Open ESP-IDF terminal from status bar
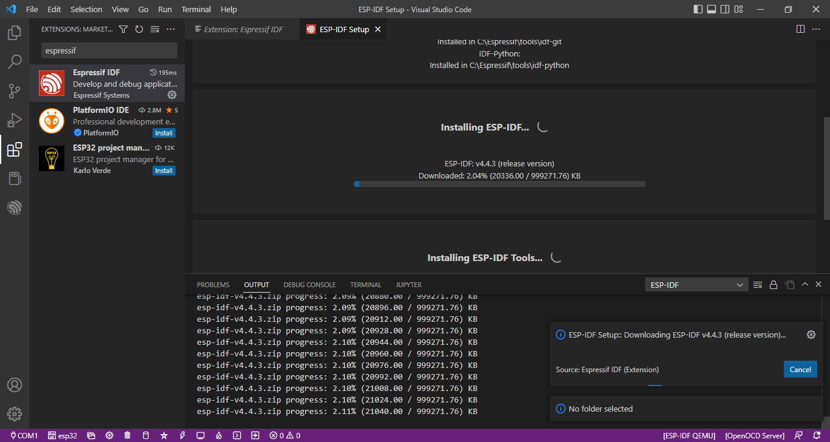The height and width of the screenshot is (442, 830). click(237, 435)
